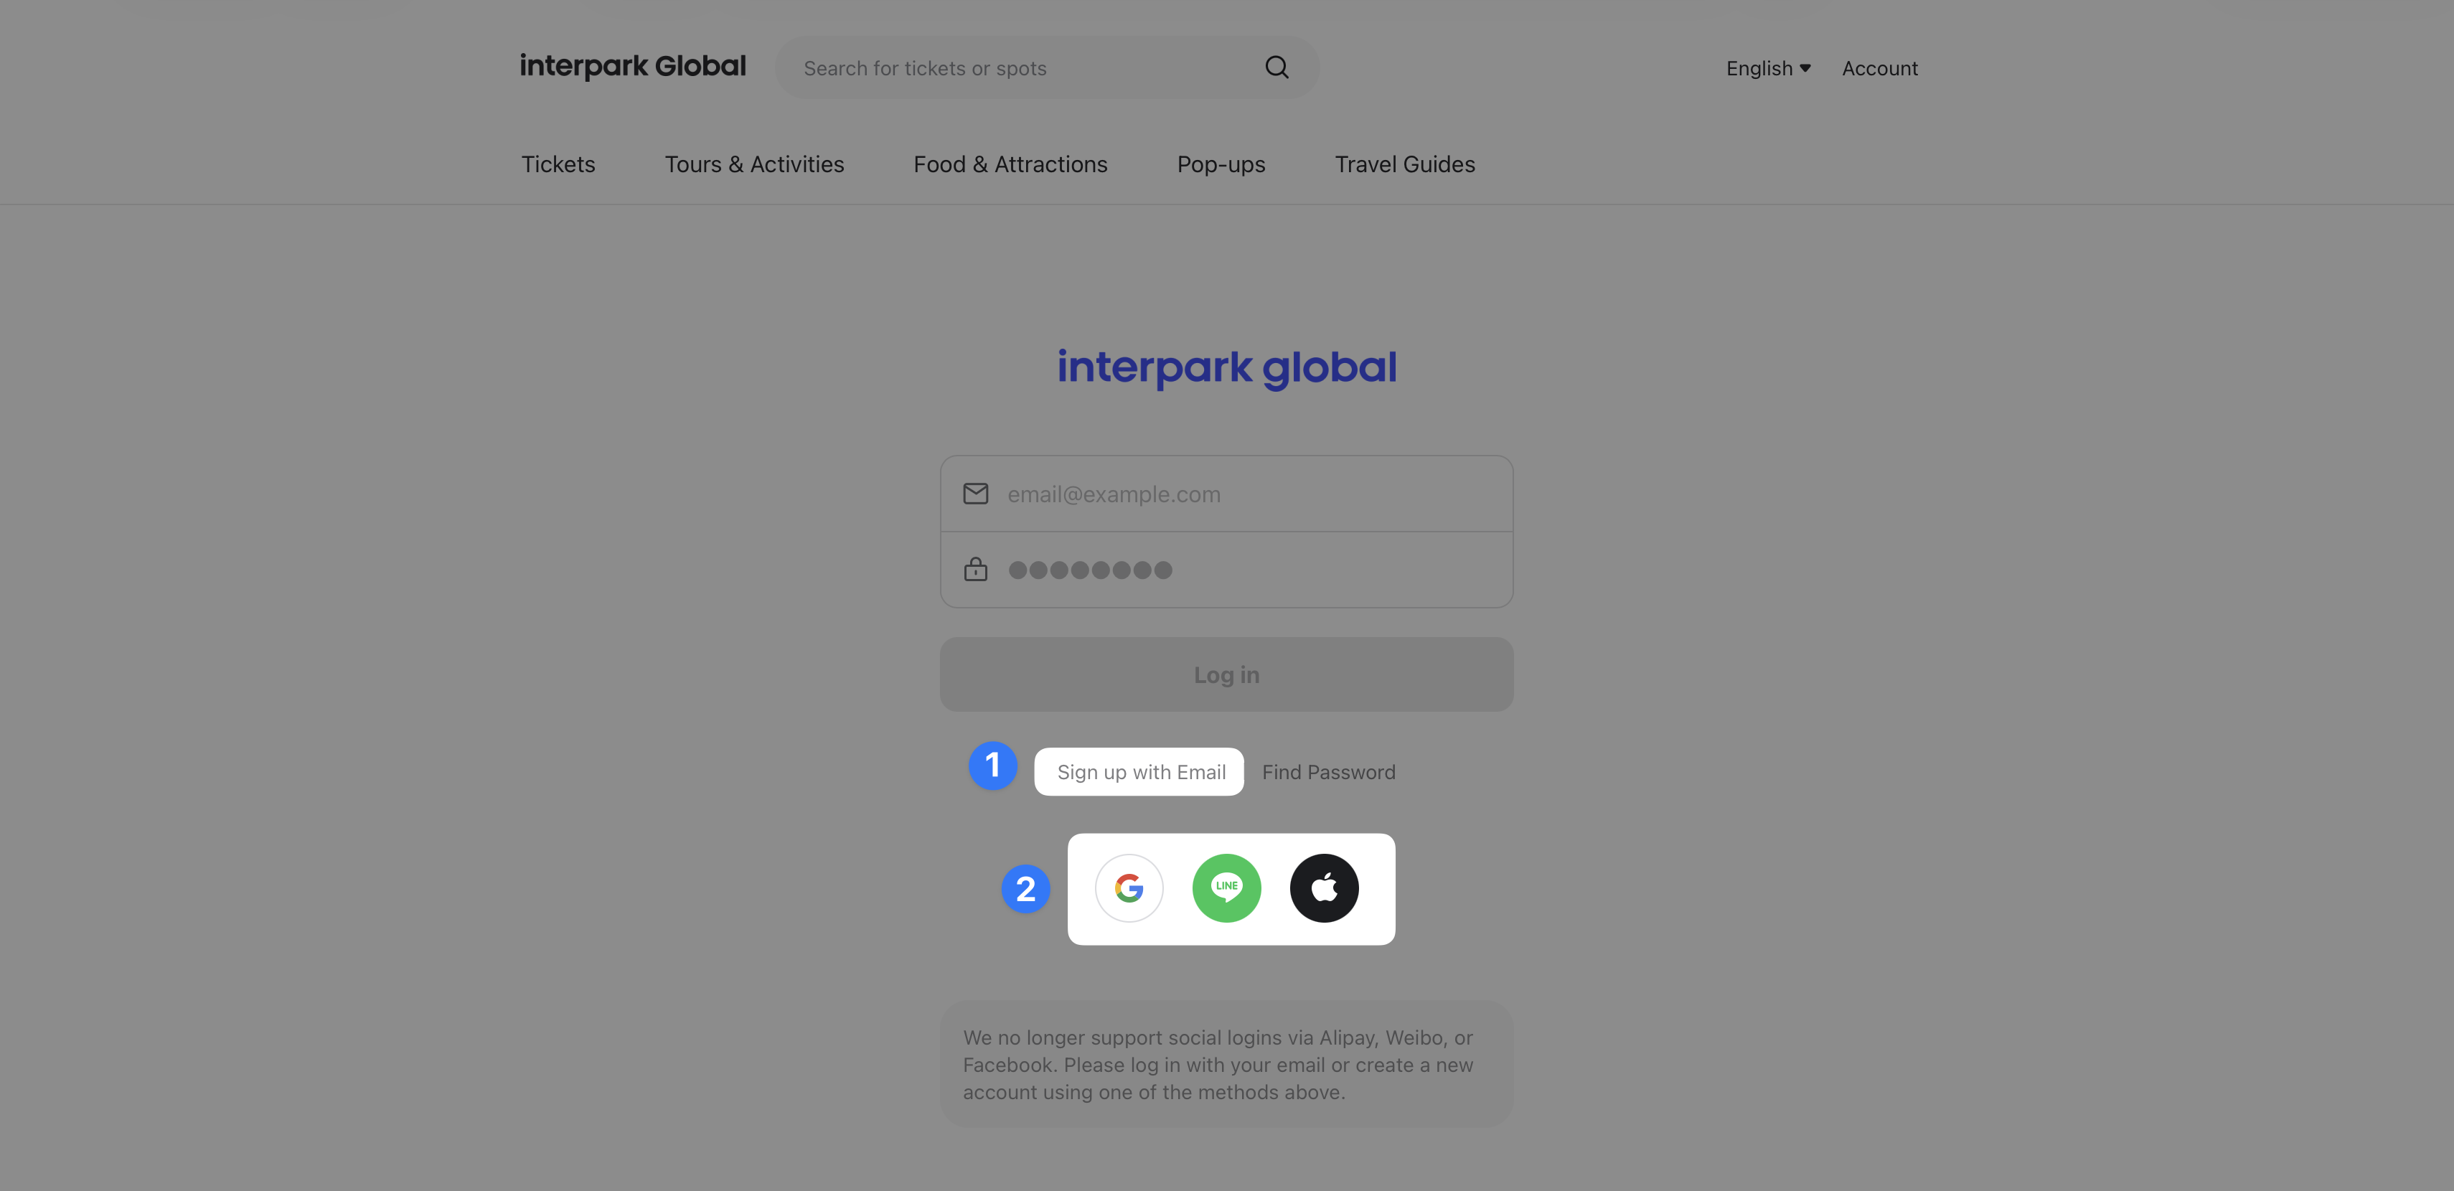This screenshot has width=2454, height=1191.
Task: Click the lock icon in the password field
Action: coord(976,570)
